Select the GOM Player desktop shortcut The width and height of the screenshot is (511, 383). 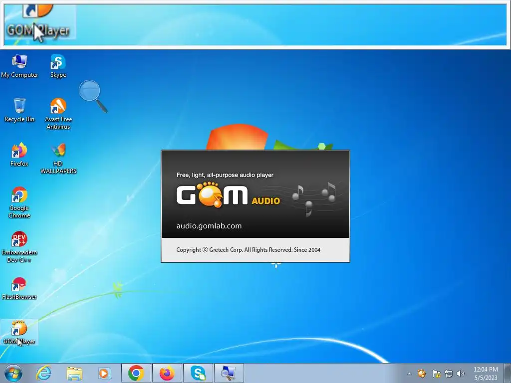pyautogui.click(x=19, y=332)
